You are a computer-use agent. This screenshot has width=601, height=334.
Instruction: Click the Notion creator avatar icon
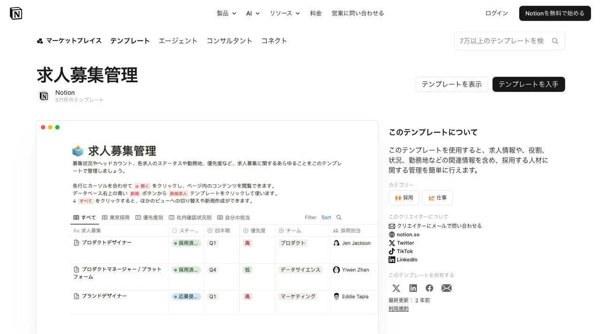[x=44, y=96]
